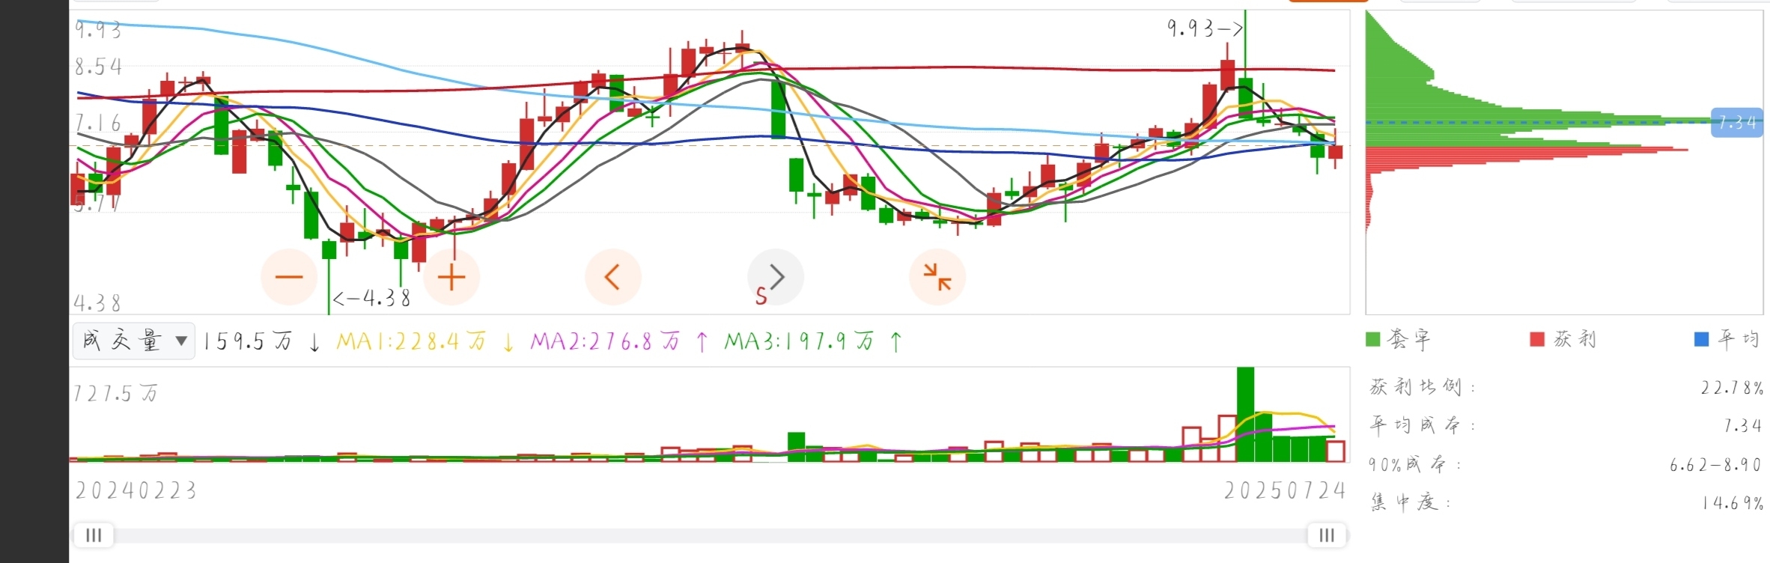Click the MA1:228.4万 volume label
The width and height of the screenshot is (1770, 563).
pyautogui.click(x=411, y=342)
